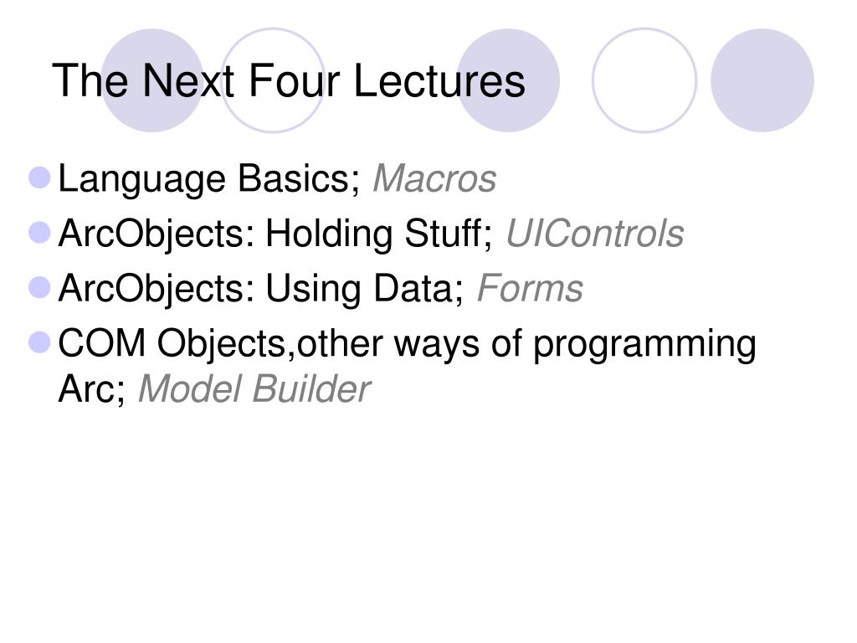This screenshot has height=643, width=857.
Task: Click the filled circle behind 'The Next'
Action: click(152, 80)
